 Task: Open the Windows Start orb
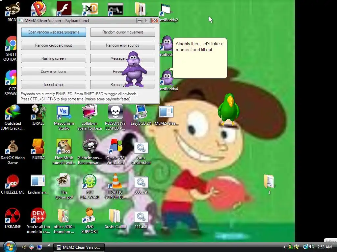coord(10,247)
